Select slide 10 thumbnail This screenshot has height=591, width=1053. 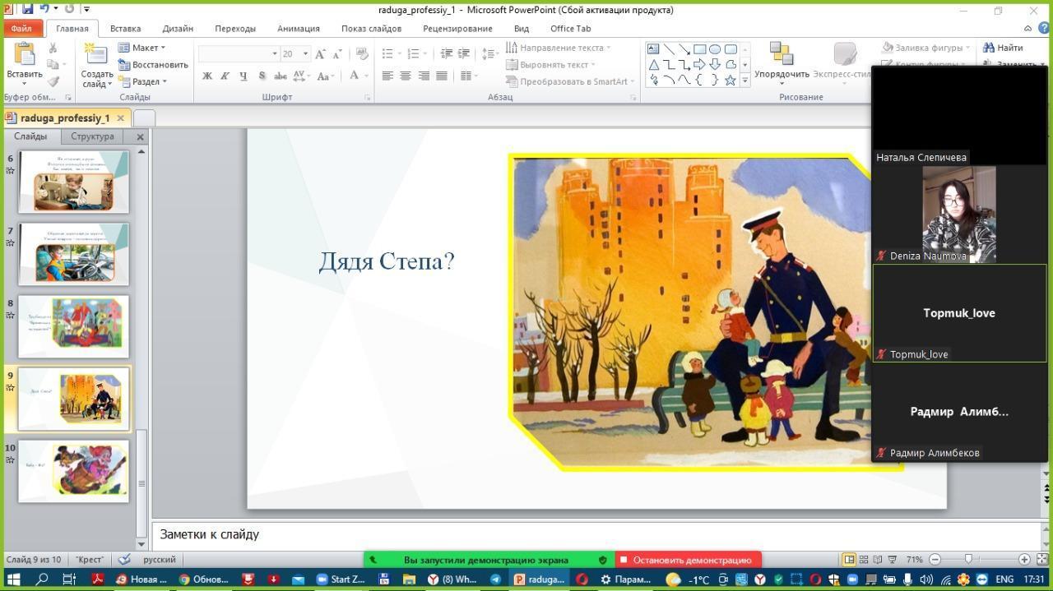click(74, 470)
